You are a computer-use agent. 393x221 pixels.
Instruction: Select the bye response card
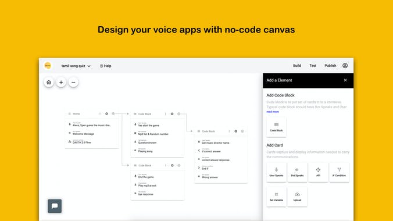point(157,194)
